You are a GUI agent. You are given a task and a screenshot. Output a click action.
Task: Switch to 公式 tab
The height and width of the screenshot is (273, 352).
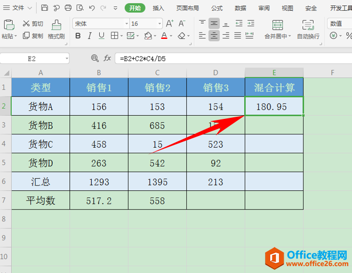[217, 9]
